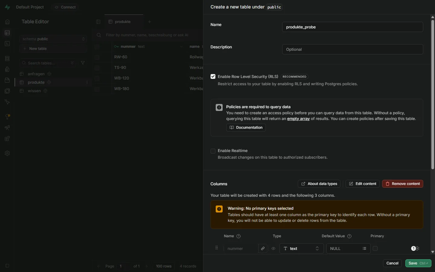Open the 100 rows per page selector

(164, 266)
